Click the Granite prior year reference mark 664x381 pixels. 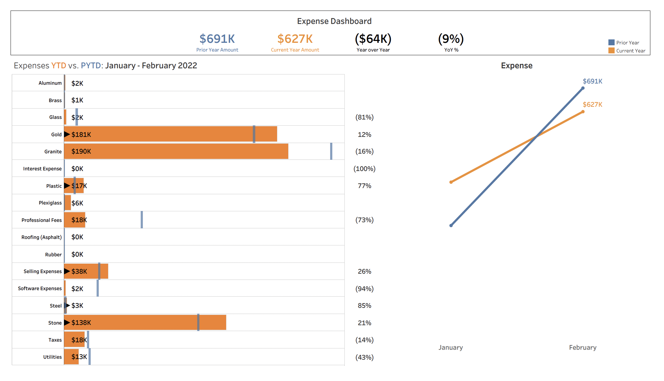(x=331, y=151)
